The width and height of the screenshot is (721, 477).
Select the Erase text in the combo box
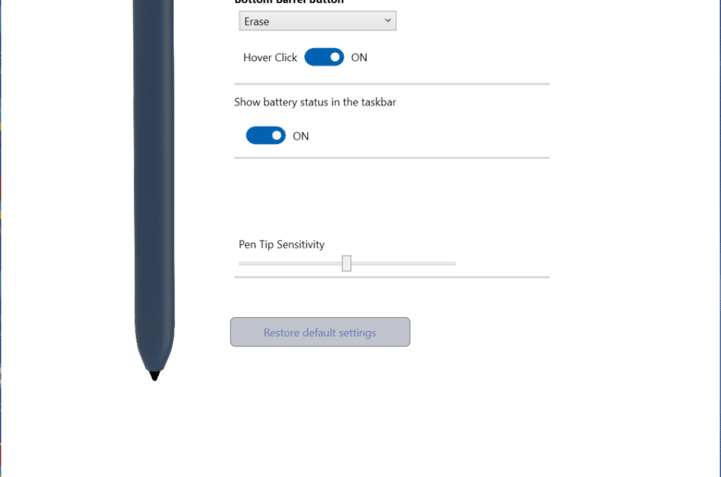(257, 21)
